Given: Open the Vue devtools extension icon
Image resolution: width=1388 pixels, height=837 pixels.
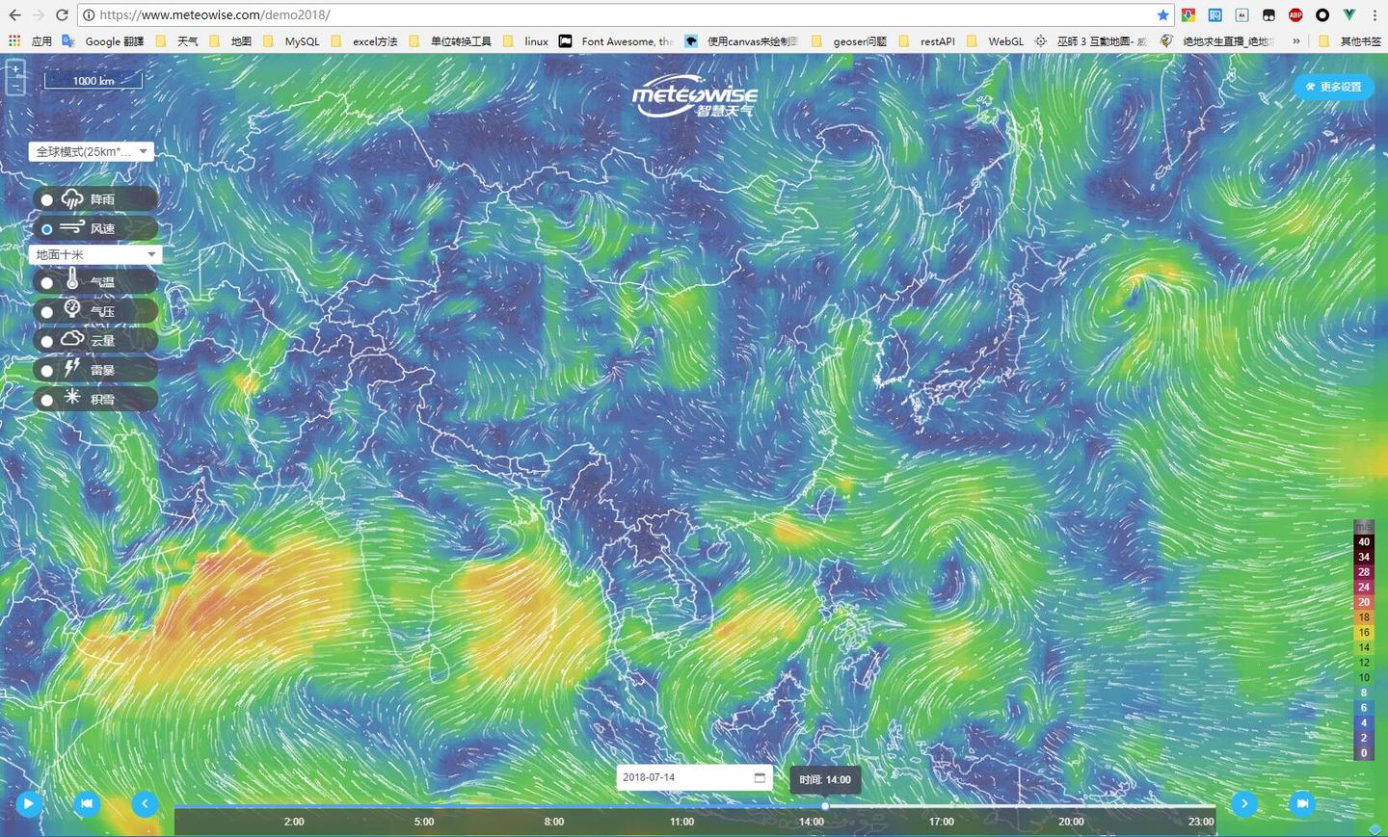Looking at the screenshot, I should tap(1349, 15).
